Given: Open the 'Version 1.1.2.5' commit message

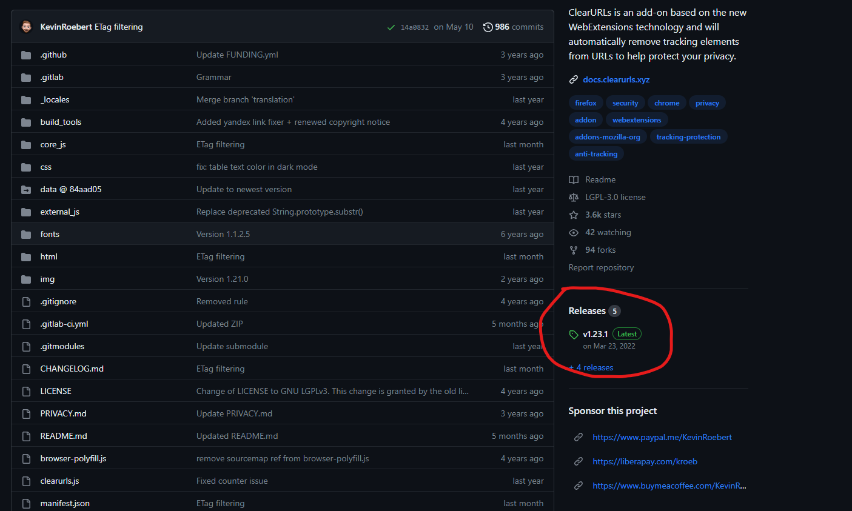Looking at the screenshot, I should (x=223, y=235).
